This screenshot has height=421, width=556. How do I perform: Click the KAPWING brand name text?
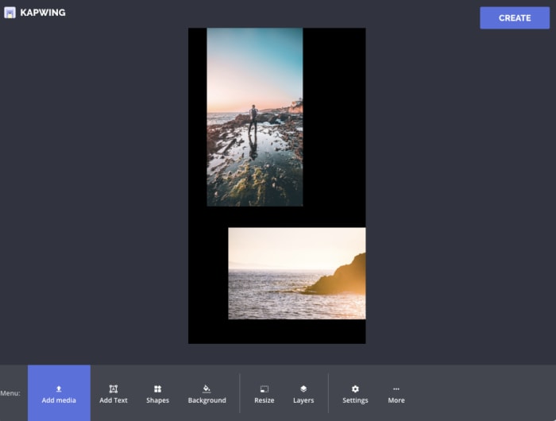(x=43, y=13)
